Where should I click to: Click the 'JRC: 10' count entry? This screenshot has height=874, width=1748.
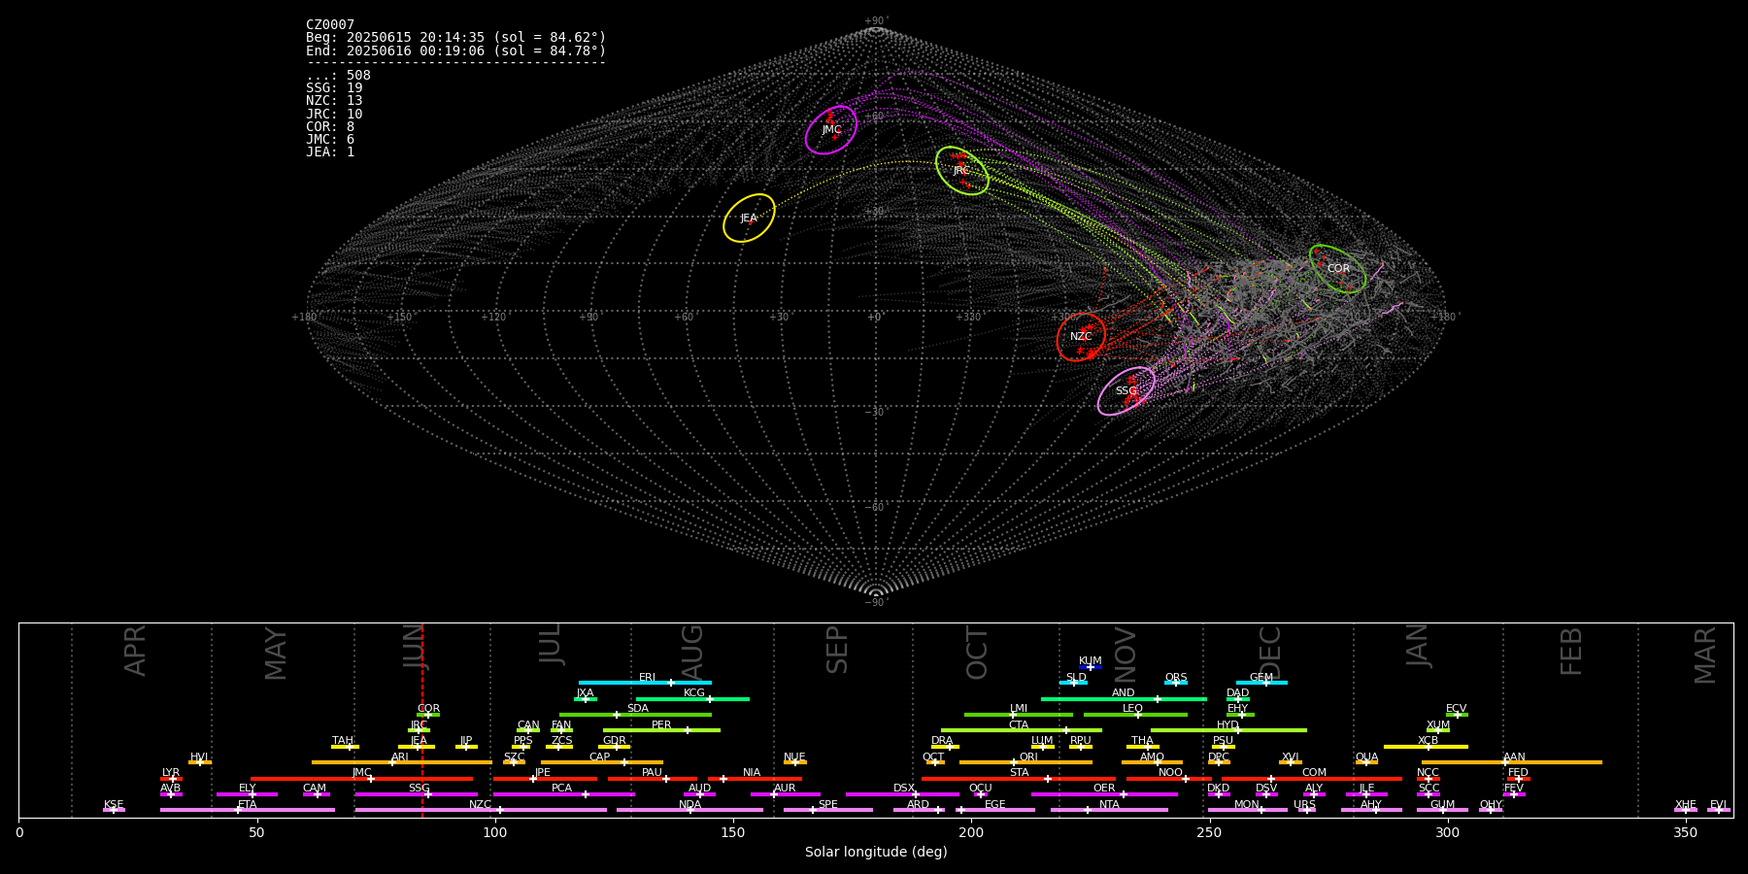point(334,114)
